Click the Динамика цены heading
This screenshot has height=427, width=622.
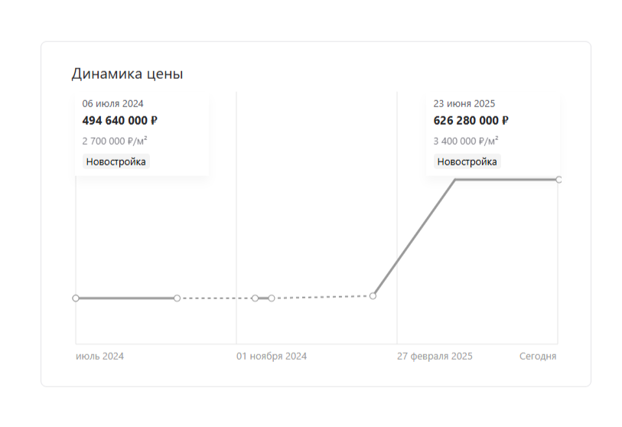pos(127,73)
